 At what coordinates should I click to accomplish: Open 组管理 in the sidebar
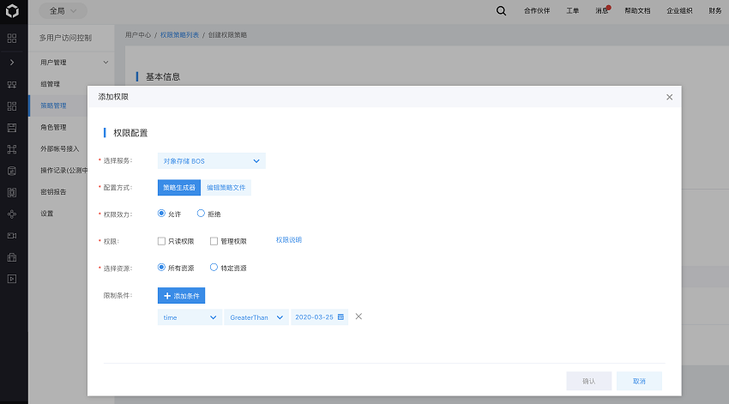click(x=51, y=84)
